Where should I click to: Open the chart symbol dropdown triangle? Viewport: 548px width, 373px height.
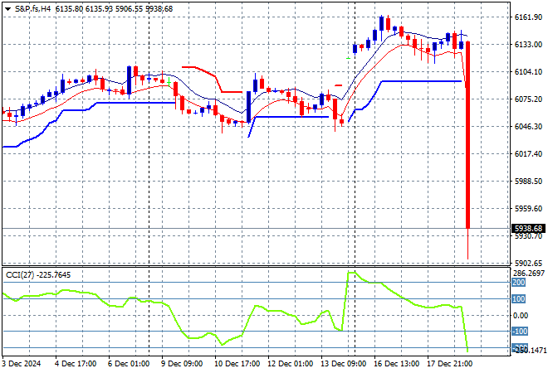click(x=7, y=8)
